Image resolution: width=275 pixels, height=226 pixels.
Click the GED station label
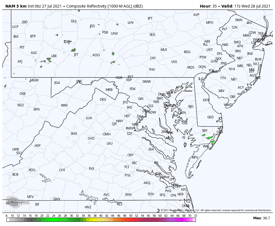point(210,117)
